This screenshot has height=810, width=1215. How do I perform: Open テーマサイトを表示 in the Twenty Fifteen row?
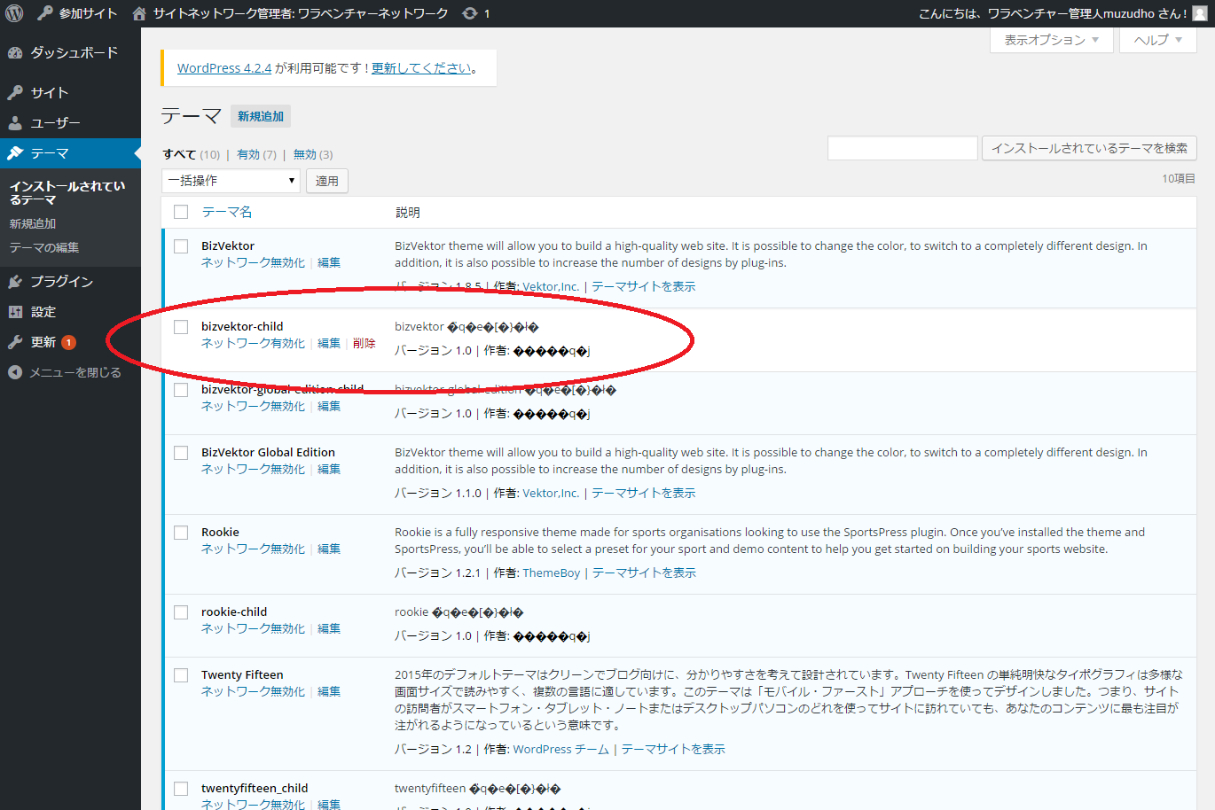click(x=673, y=750)
